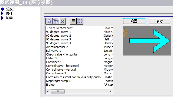Click the create graphic from file icon

pyautogui.click(x=56, y=21)
